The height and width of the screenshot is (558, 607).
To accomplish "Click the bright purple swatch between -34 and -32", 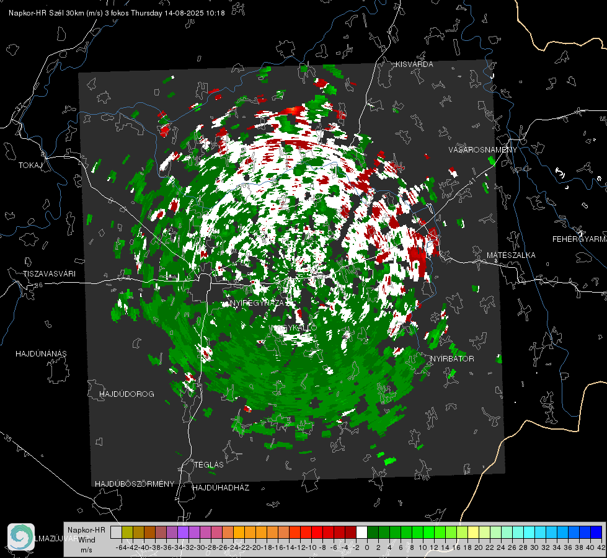I will [x=183, y=532].
